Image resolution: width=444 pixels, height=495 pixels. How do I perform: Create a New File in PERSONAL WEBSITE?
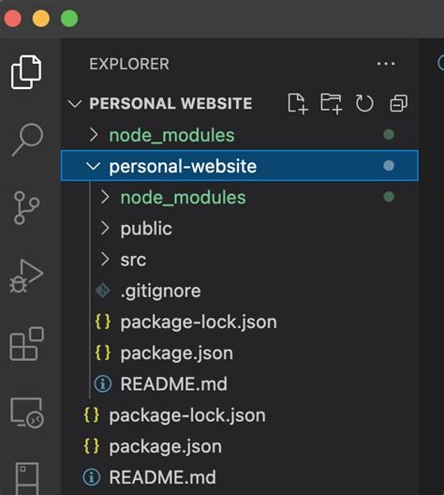(298, 103)
